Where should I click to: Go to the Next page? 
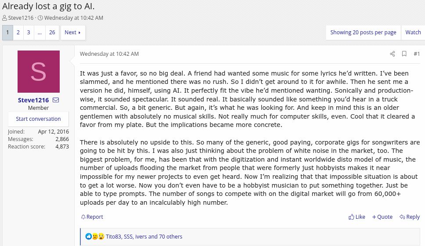point(72,33)
